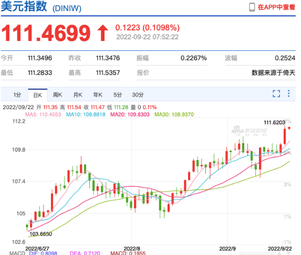The height and width of the screenshot is (255, 301).
Task: Click 今开 value 111.3496
Action: pyautogui.click(x=40, y=58)
